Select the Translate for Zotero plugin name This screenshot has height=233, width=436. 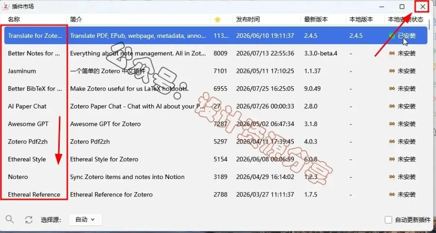click(x=35, y=36)
